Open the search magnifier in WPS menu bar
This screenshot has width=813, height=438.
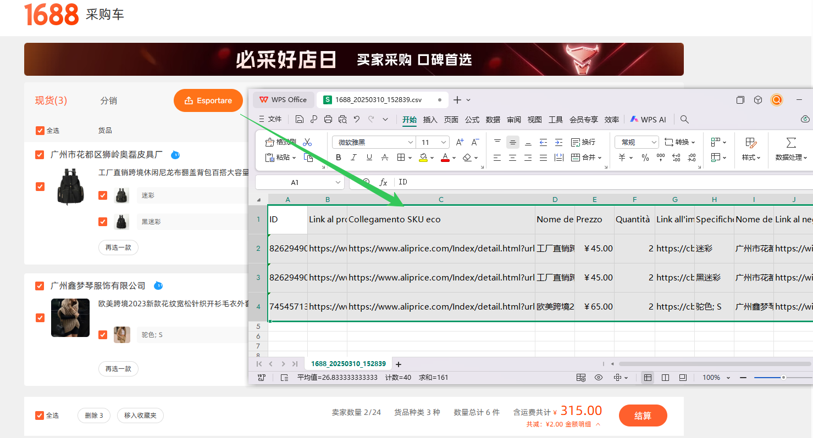coord(684,119)
